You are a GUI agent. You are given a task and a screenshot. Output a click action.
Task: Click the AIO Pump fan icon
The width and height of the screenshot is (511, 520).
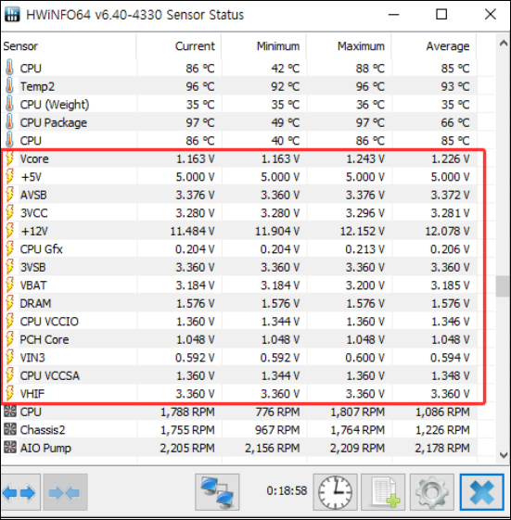(x=10, y=448)
